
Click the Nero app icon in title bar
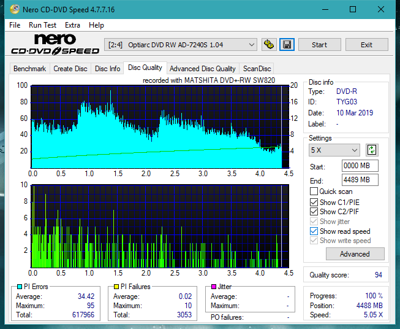click(15, 9)
